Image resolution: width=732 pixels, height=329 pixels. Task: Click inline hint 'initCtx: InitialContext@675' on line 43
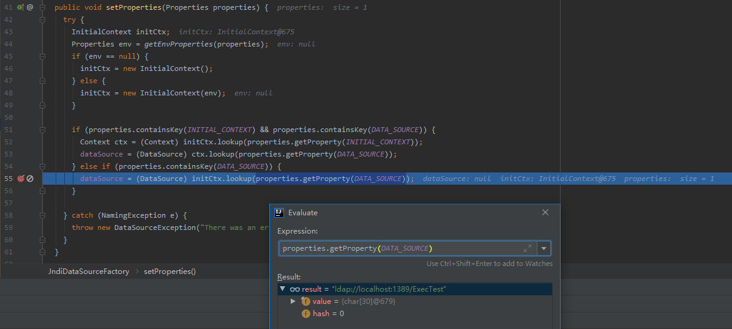237,32
